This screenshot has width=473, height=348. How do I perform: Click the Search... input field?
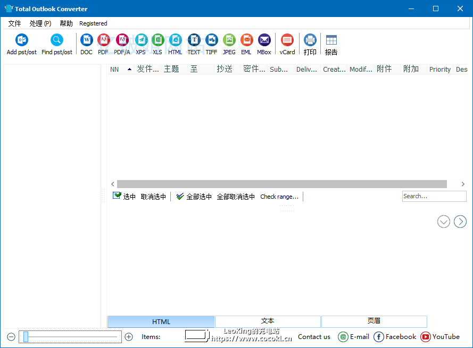click(434, 196)
